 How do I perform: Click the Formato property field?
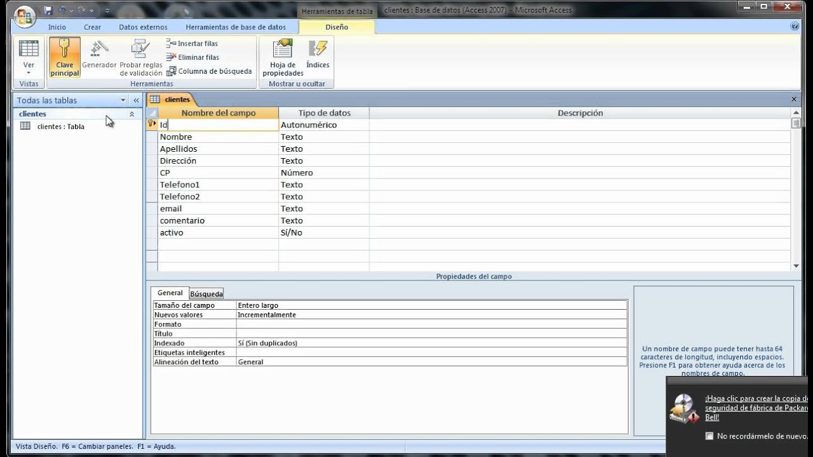pyautogui.click(x=432, y=324)
